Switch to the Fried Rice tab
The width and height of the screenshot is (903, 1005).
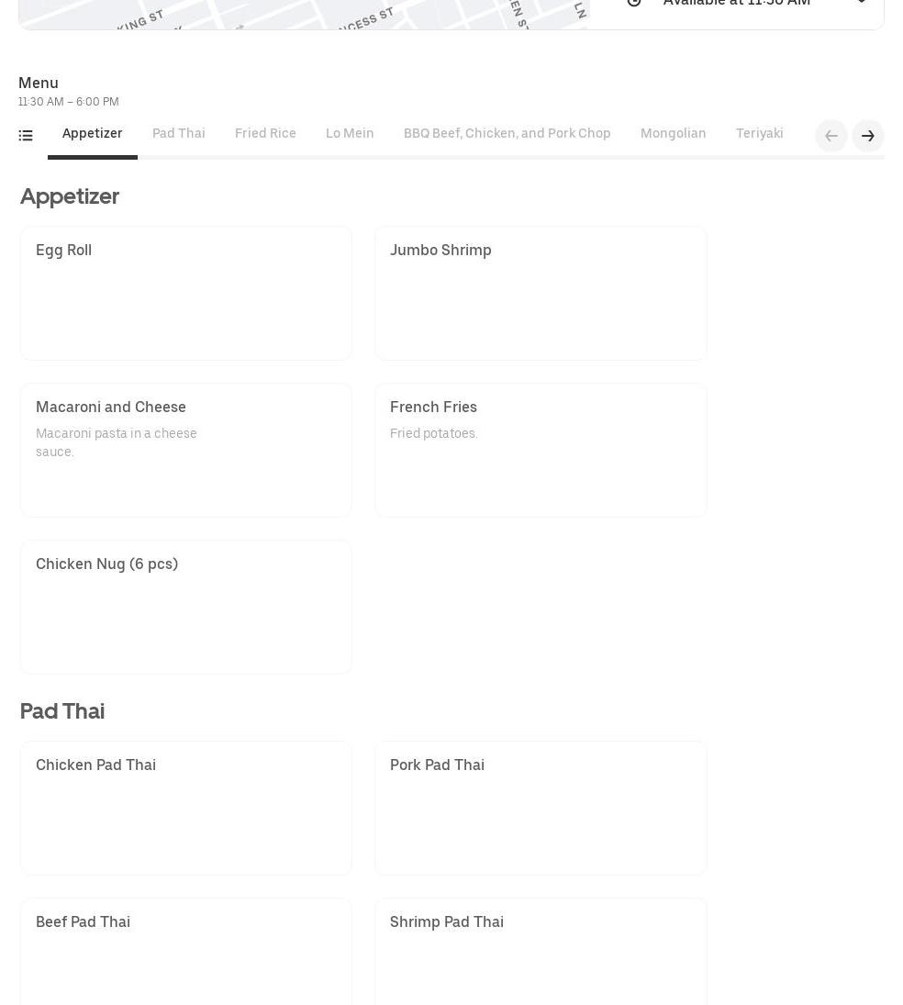(265, 133)
